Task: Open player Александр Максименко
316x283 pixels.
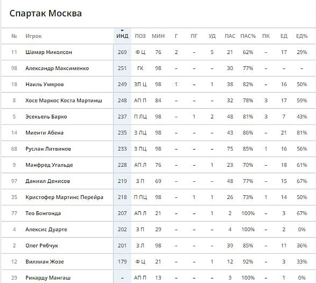Action: (57, 68)
